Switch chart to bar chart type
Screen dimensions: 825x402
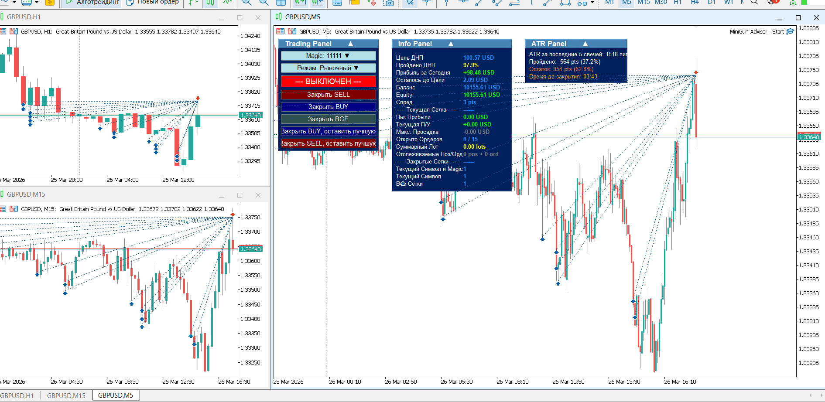click(x=194, y=2)
